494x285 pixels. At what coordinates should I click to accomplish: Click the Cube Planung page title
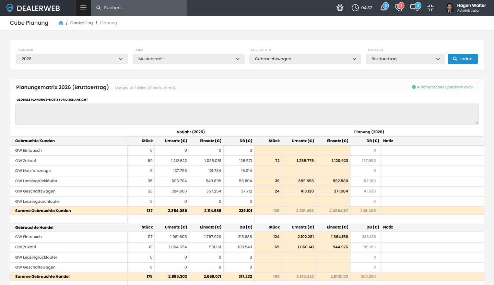[29, 23]
